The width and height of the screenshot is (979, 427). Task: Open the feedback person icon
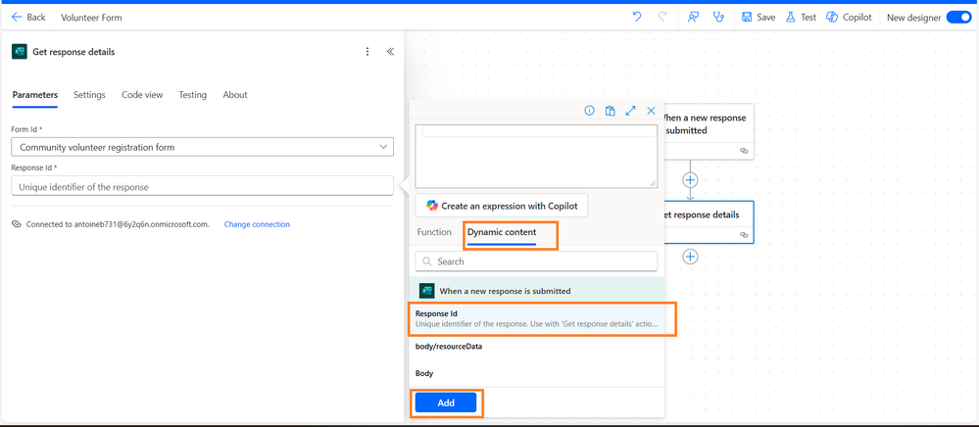click(x=693, y=18)
